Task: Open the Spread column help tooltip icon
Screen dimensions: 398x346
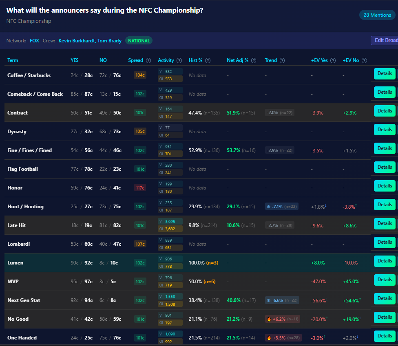Action: pyautogui.click(x=148, y=60)
